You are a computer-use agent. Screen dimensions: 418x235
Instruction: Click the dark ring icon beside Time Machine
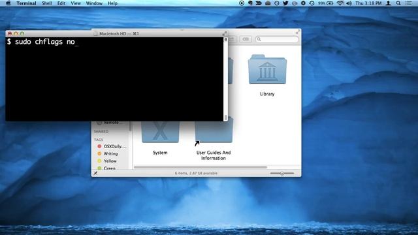pyautogui.click(x=303, y=3)
